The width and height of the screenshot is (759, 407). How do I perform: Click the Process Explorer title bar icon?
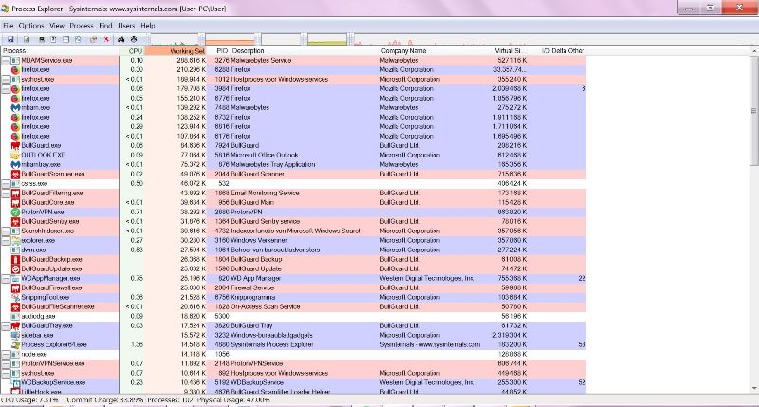pos(6,9)
